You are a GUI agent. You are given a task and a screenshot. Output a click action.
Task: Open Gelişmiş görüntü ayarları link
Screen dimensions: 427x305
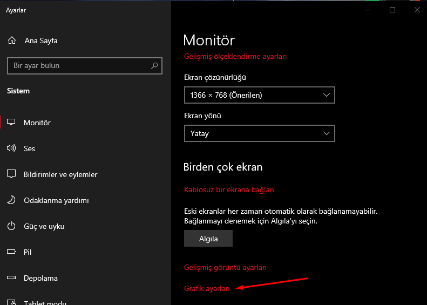pyautogui.click(x=225, y=267)
